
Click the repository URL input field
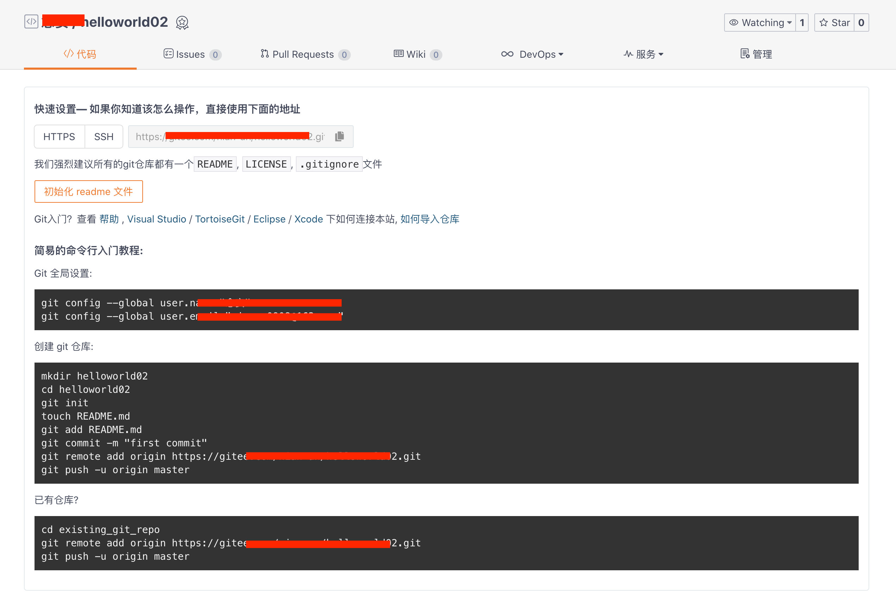point(231,137)
